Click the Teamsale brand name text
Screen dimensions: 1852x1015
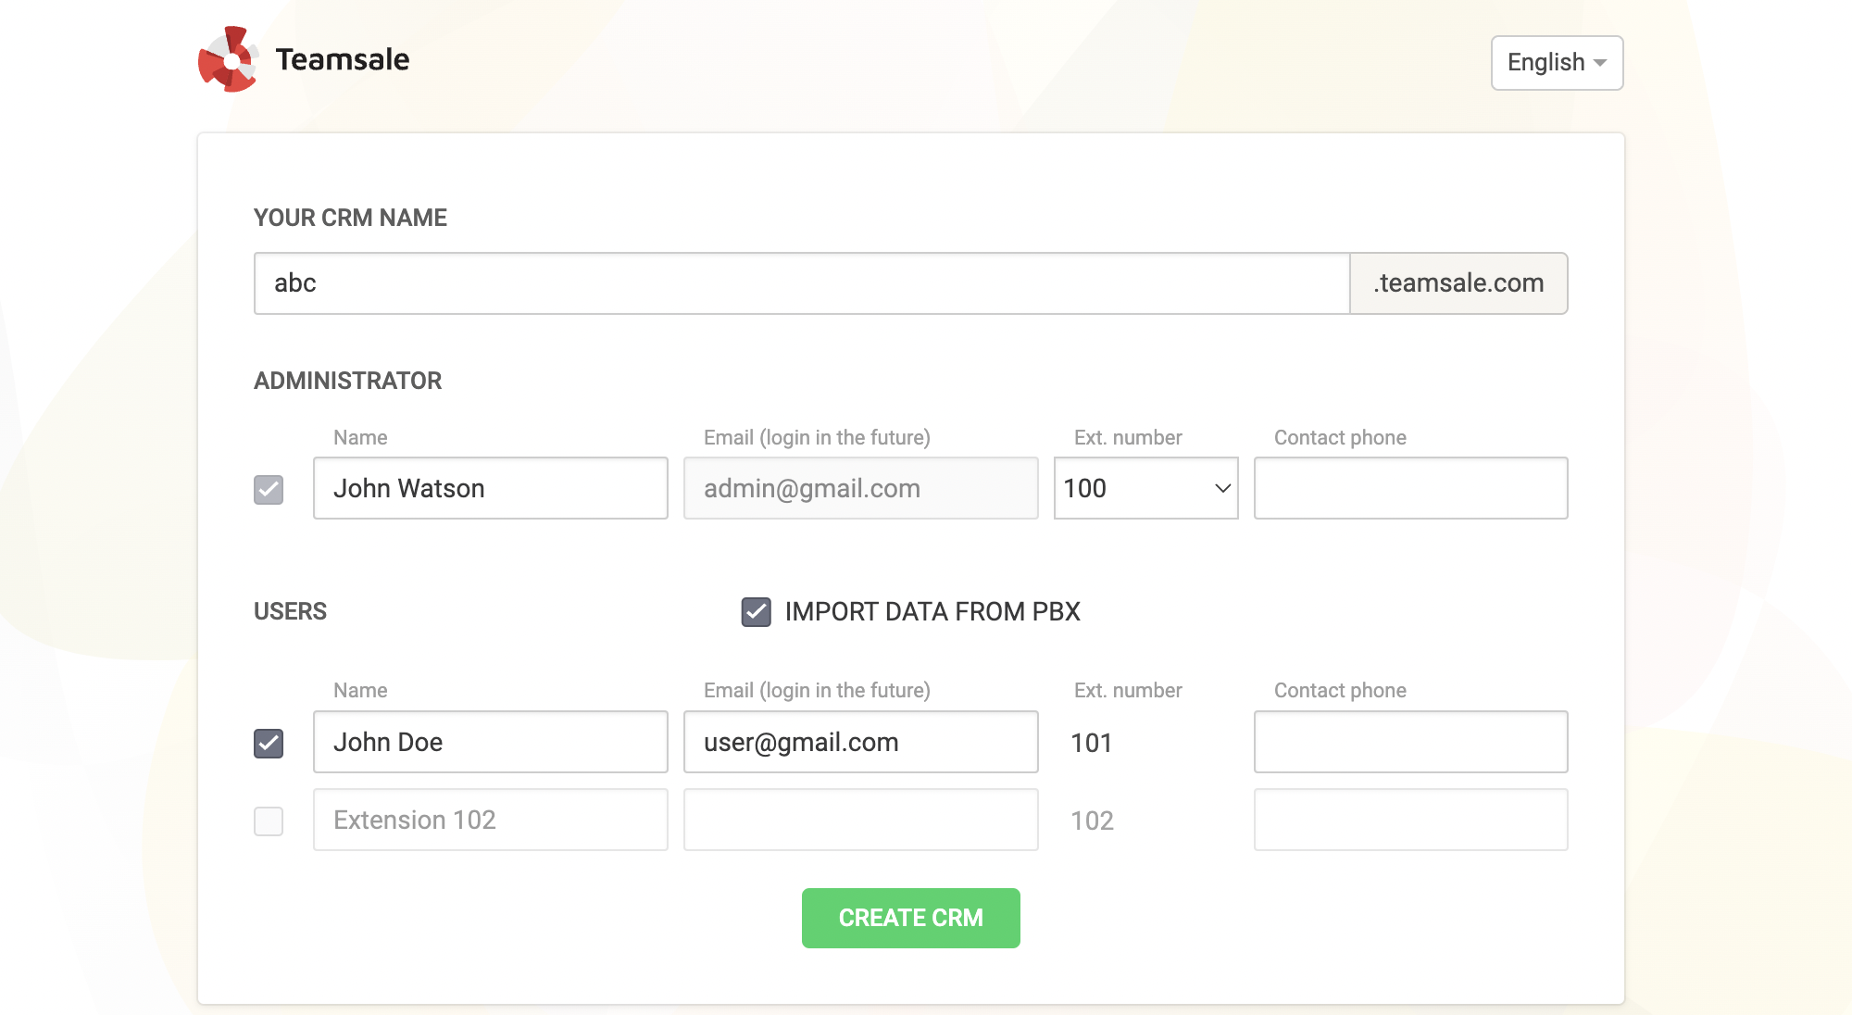(342, 60)
